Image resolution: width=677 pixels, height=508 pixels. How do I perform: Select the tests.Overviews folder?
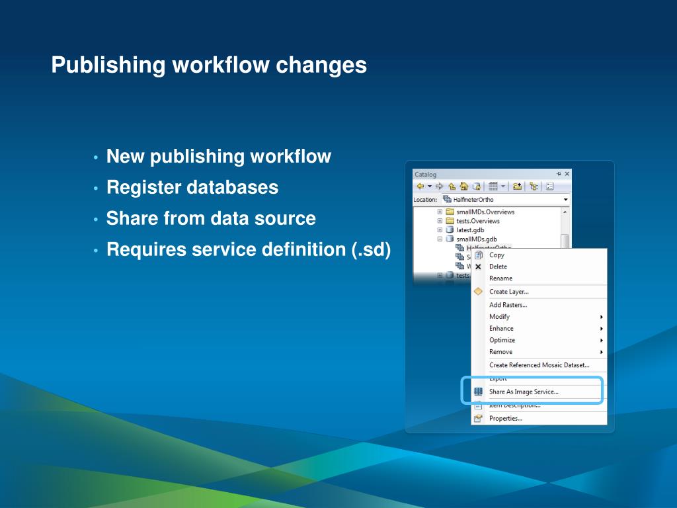pyautogui.click(x=478, y=221)
